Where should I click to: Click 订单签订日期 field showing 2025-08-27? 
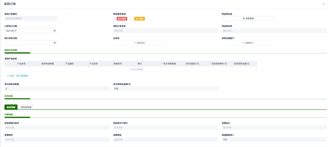(x=31, y=31)
